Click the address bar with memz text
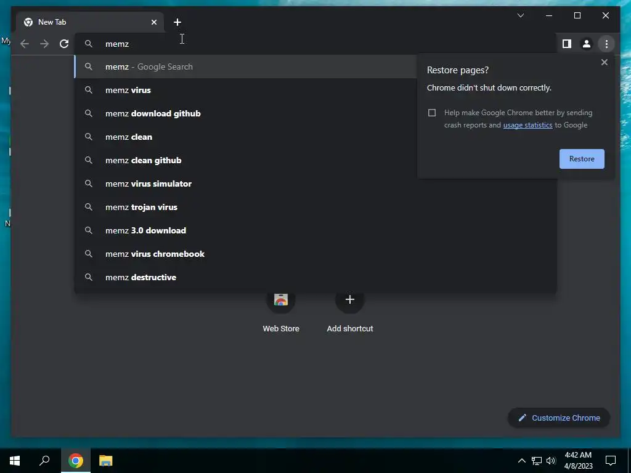This screenshot has height=473, width=631. (x=315, y=44)
